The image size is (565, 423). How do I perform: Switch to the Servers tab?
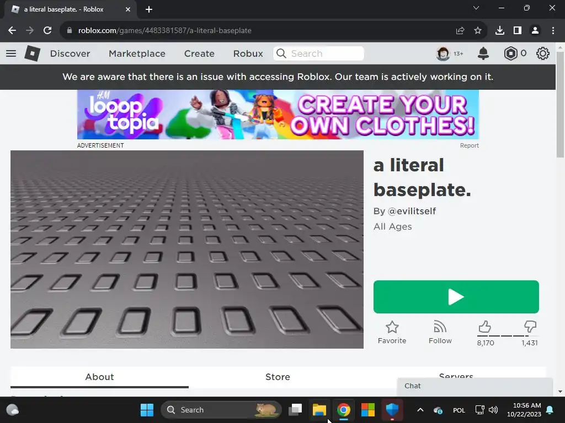(456, 376)
